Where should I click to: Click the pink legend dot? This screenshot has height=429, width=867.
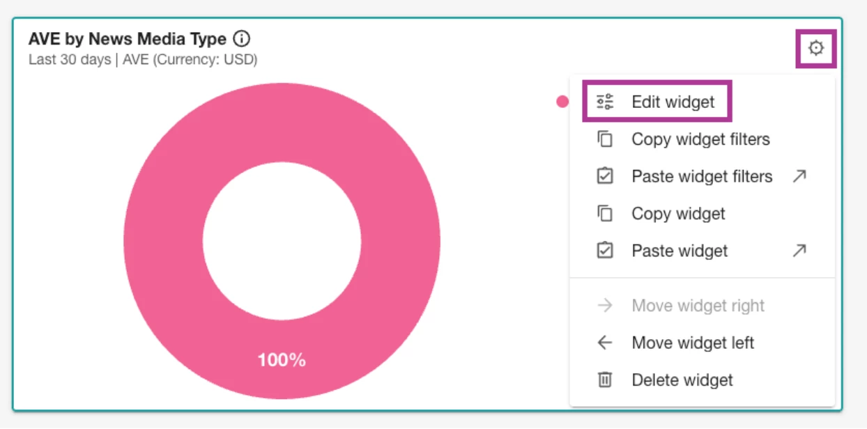coord(562,102)
